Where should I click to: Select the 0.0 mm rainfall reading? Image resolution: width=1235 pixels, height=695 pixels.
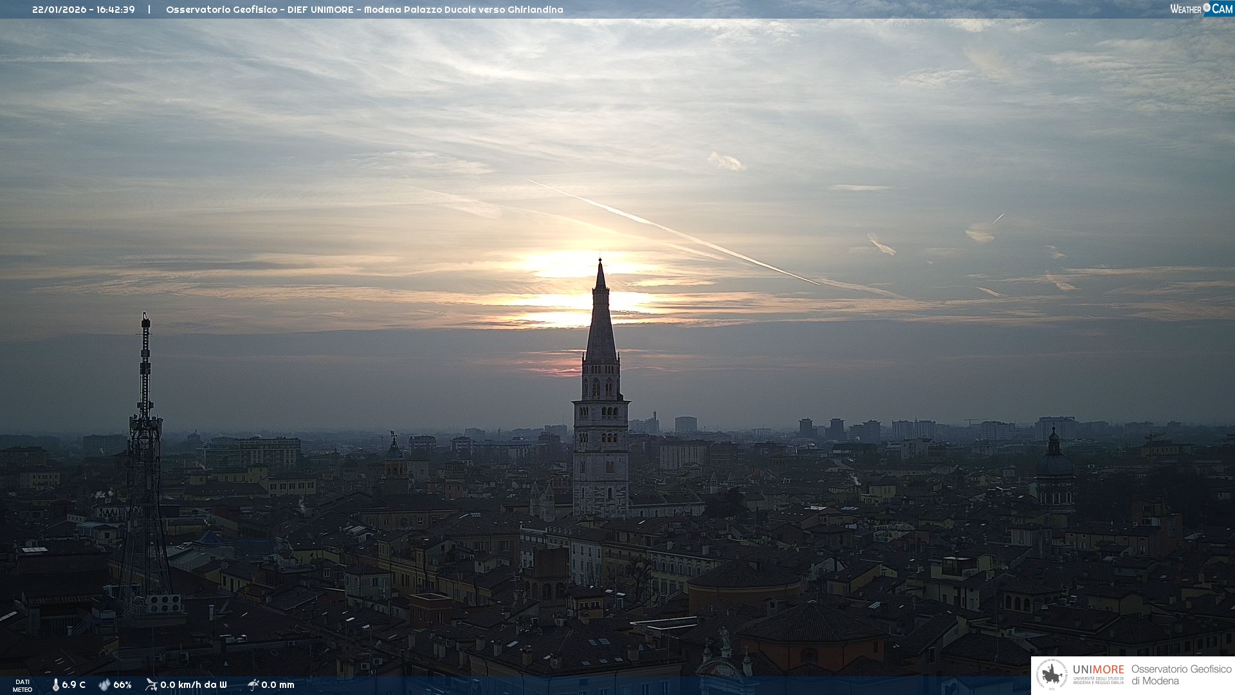278,685
